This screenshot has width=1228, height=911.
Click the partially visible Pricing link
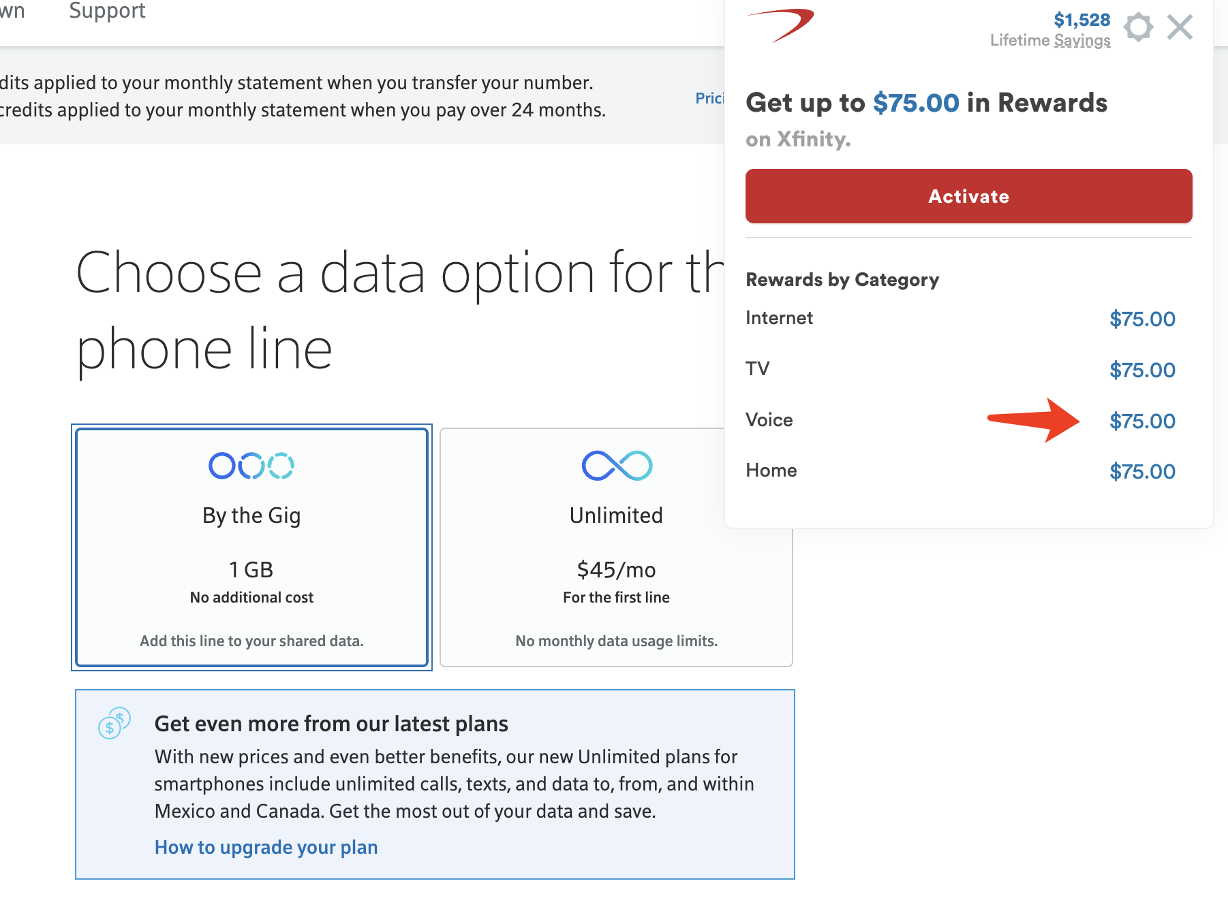[709, 98]
